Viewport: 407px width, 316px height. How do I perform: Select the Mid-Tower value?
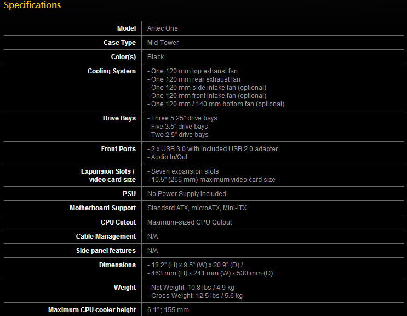(163, 43)
